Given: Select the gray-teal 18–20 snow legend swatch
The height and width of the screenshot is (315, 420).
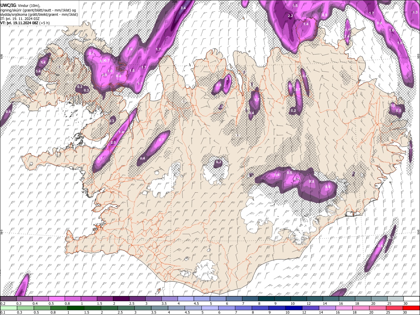Looking at the screenshot, I should 363,299.
